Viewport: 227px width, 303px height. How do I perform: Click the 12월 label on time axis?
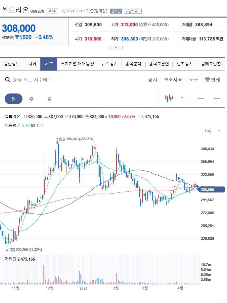point(50,288)
